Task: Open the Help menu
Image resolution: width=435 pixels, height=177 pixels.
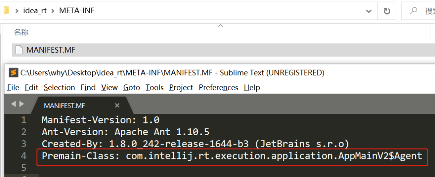Action: point(252,88)
